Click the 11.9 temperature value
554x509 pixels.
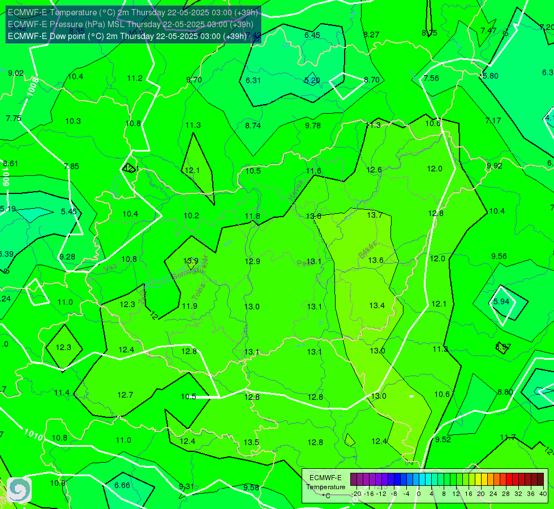(190, 306)
